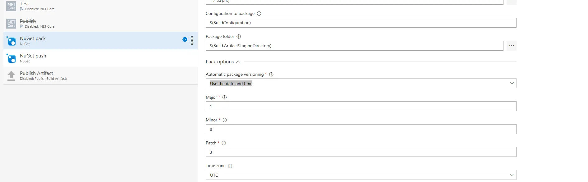Open the Time zone UTC dropdown
The height and width of the screenshot is (182, 588).
[361, 175]
